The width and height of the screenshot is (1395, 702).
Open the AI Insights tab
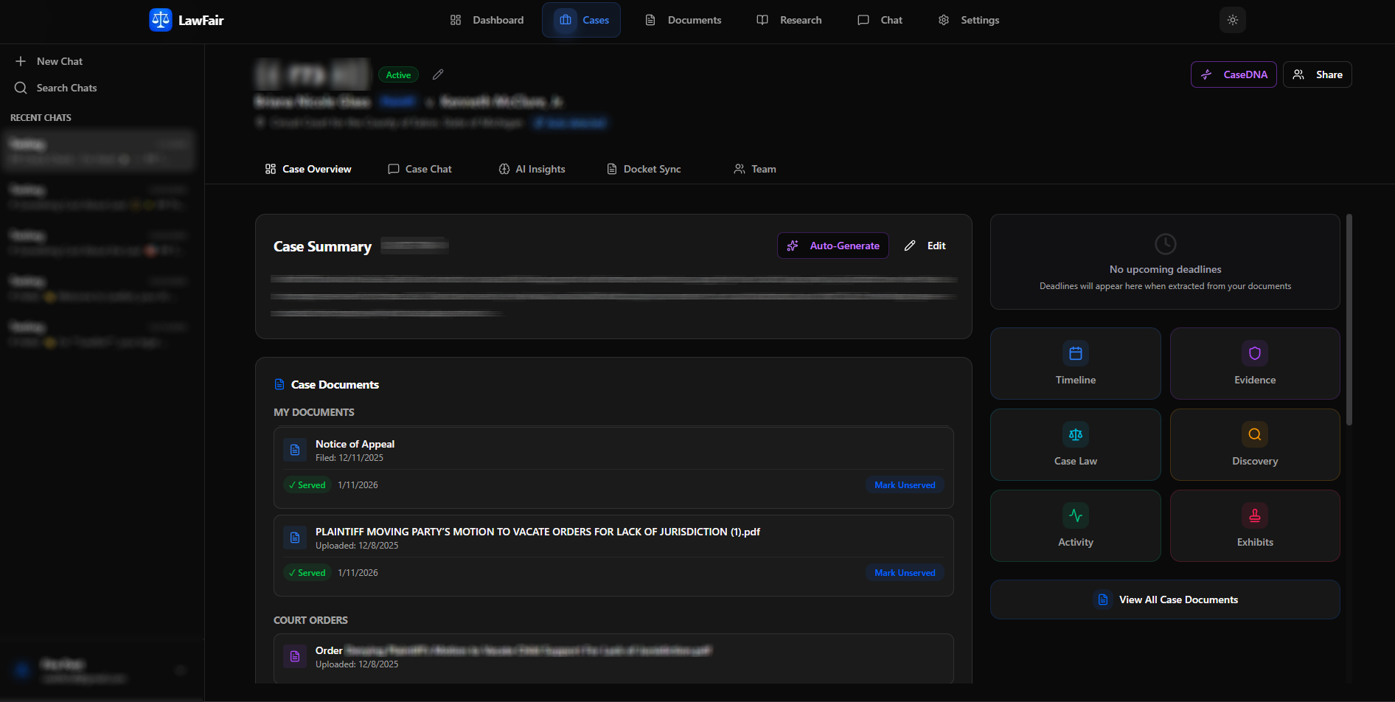[532, 169]
